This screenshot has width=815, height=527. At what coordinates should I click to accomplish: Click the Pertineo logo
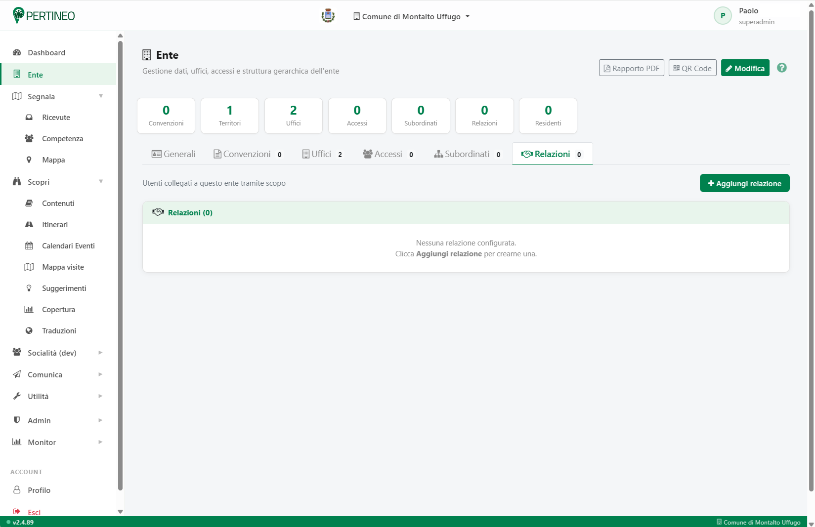[43, 16]
